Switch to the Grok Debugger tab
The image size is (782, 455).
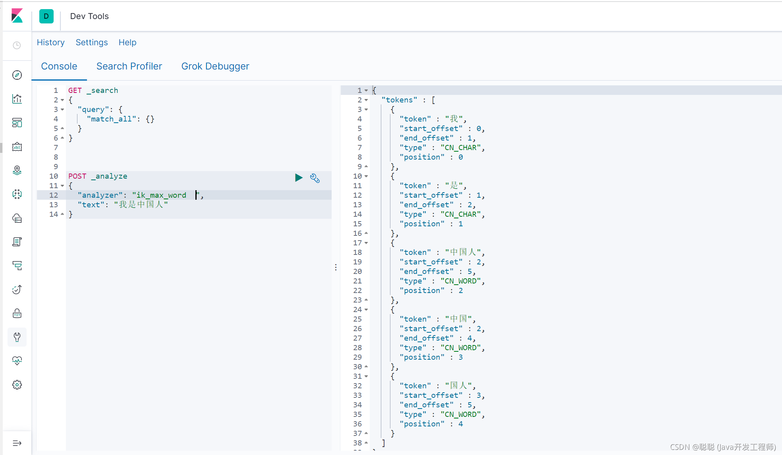215,66
